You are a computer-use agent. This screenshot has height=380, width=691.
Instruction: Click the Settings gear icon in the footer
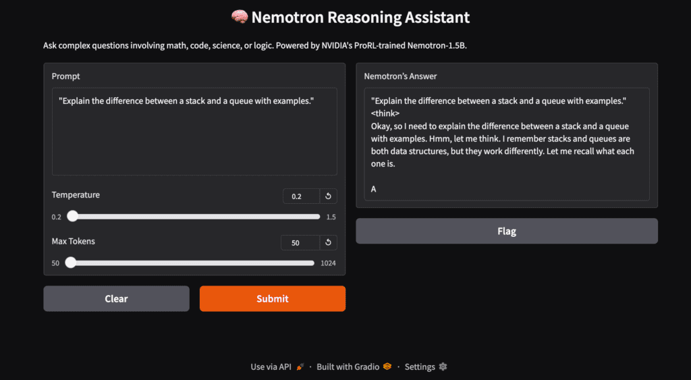coord(443,367)
